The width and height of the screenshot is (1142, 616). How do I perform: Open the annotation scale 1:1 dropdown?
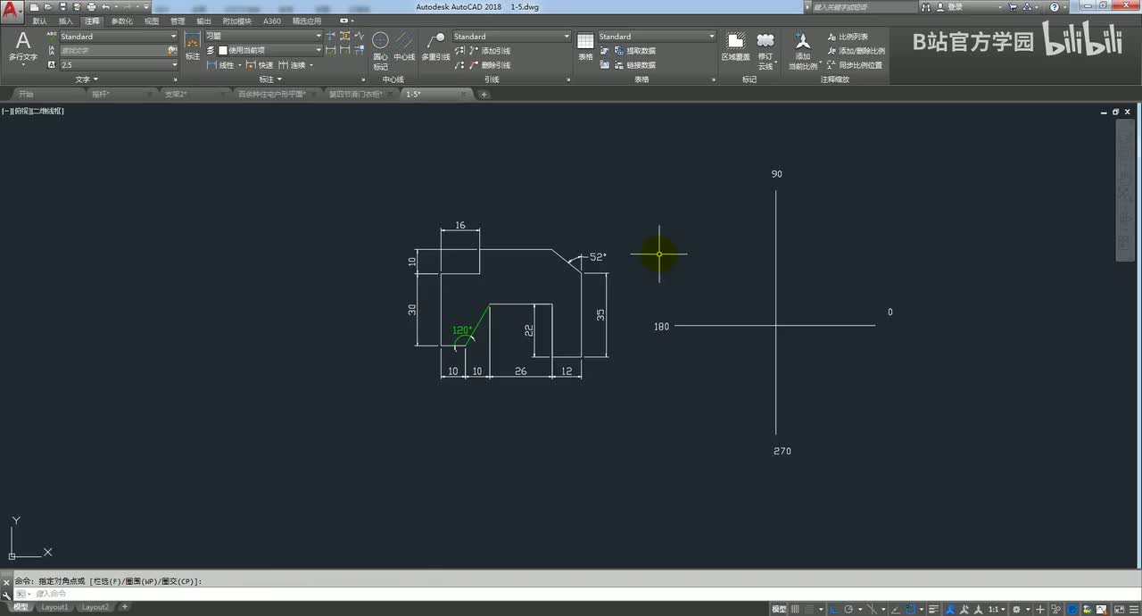click(996, 609)
